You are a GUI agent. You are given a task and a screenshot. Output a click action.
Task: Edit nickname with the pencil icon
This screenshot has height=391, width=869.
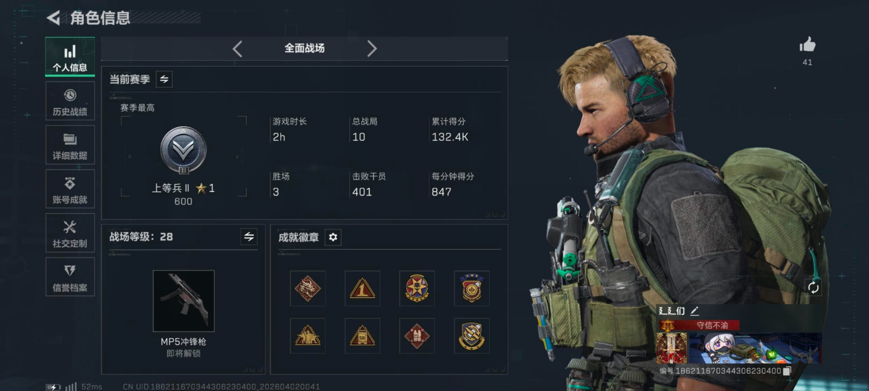695,311
